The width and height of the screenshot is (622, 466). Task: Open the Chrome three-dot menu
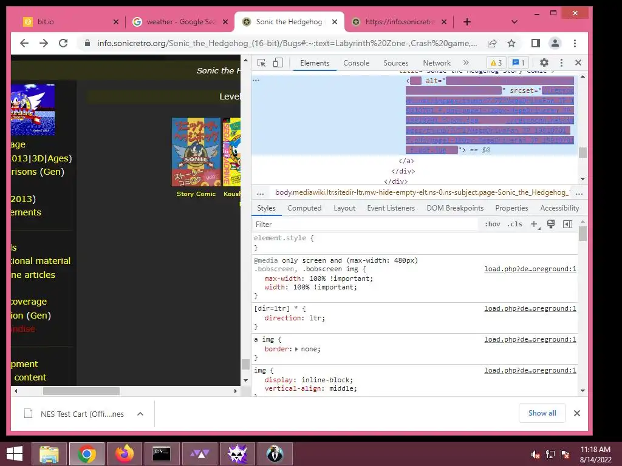point(575,43)
